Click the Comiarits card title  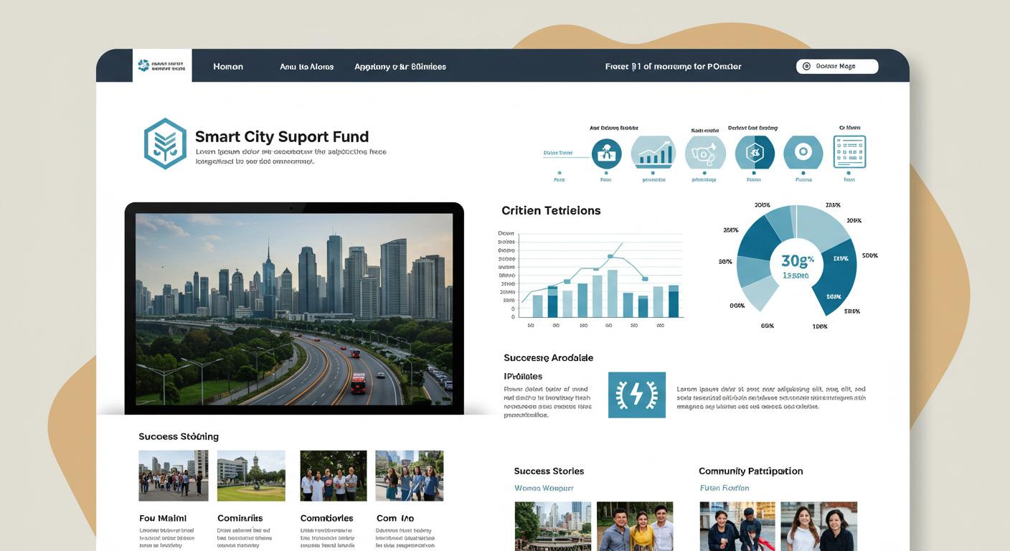tap(240, 518)
